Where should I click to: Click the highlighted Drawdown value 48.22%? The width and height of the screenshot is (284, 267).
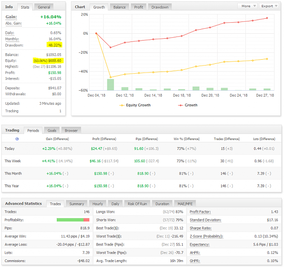point(55,45)
